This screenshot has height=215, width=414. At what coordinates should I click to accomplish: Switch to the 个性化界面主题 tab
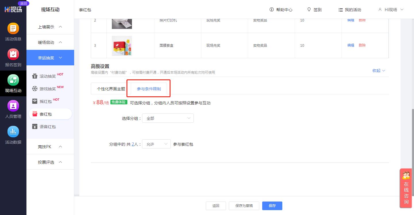pos(111,89)
